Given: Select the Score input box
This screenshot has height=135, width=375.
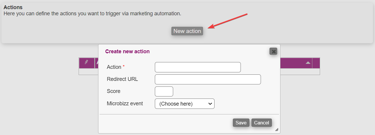Looking at the screenshot, I should point(164,91).
